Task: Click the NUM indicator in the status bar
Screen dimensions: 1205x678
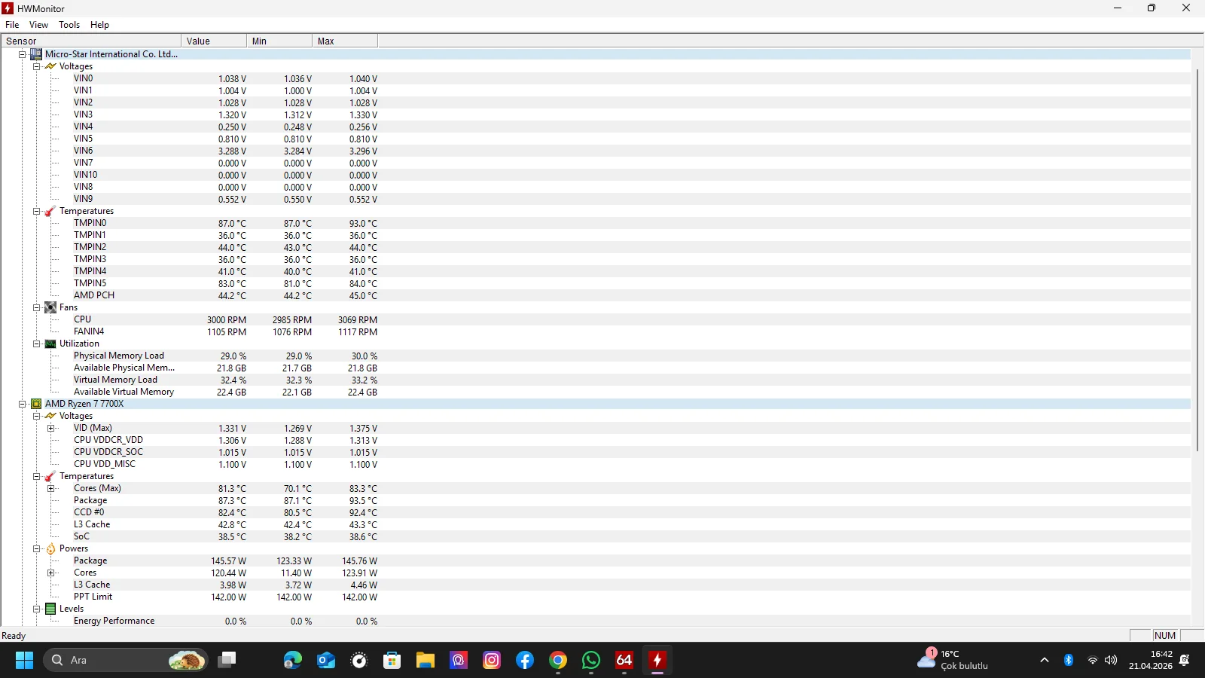Action: click(x=1165, y=636)
